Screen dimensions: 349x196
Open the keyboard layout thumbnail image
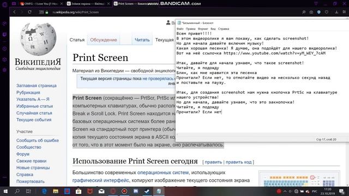tap(299, 179)
